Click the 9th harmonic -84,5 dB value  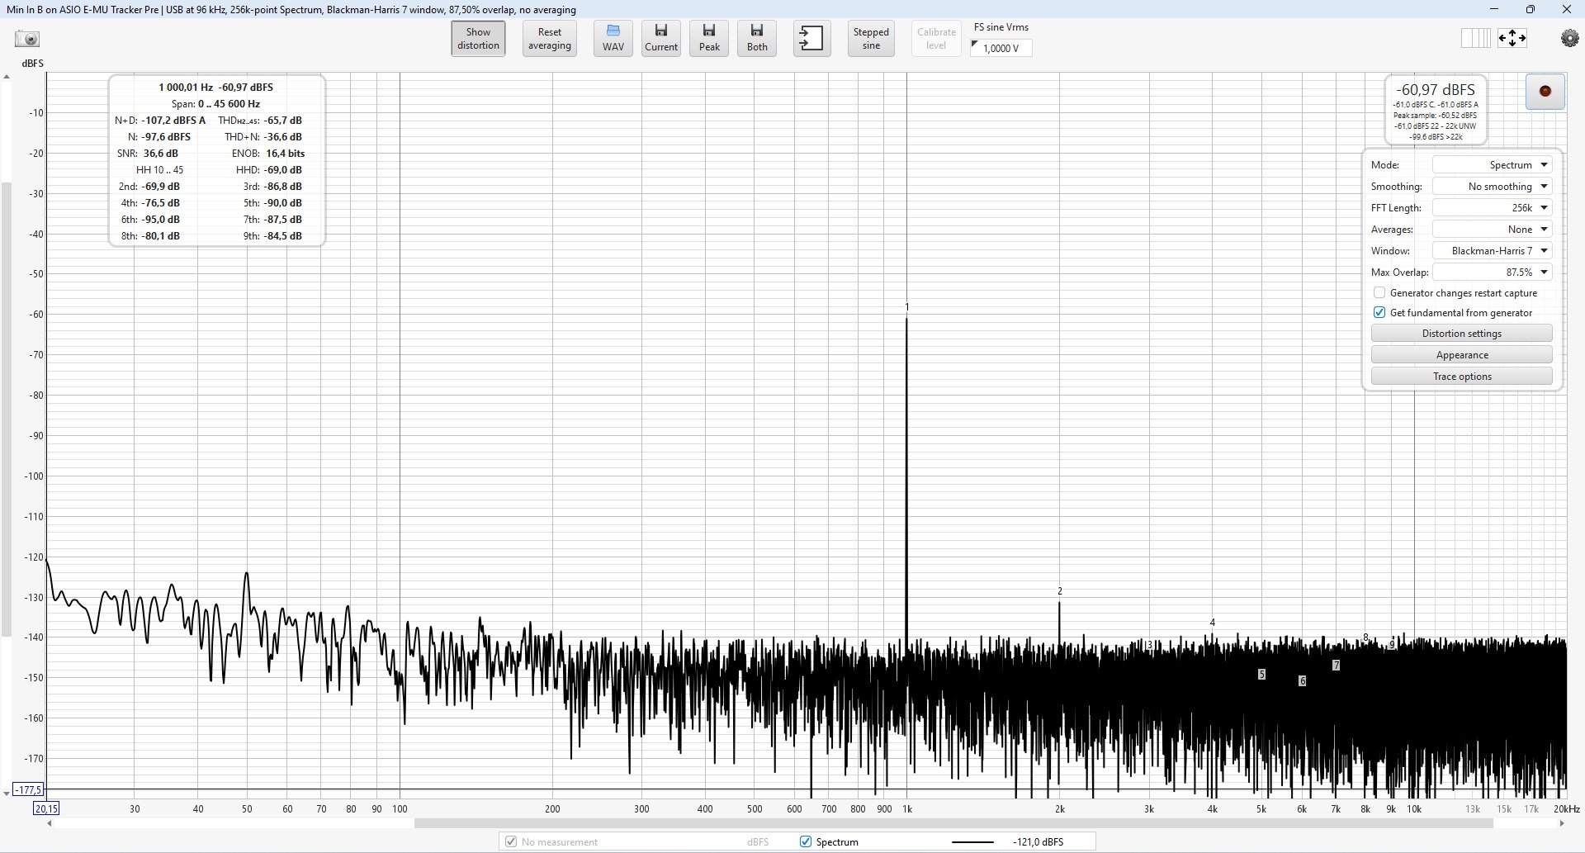[x=282, y=236]
